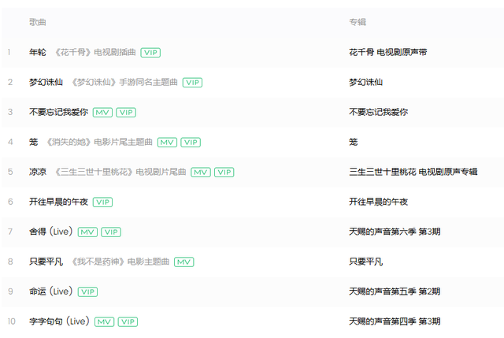The height and width of the screenshot is (338, 504).
Task: Play song 笼 in song column
Action: tap(33, 142)
